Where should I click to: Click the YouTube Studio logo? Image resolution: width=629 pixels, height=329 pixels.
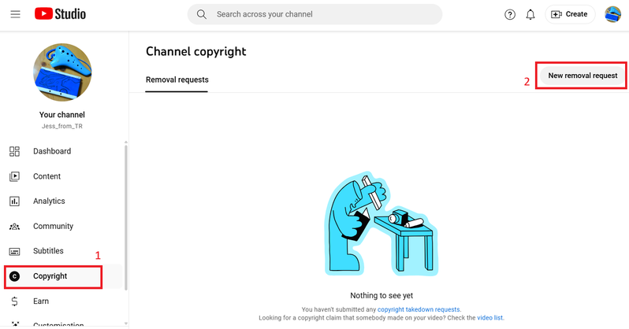click(x=60, y=14)
